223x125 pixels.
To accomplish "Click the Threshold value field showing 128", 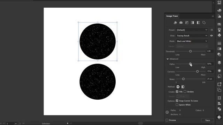I will (x=210, y=51).
